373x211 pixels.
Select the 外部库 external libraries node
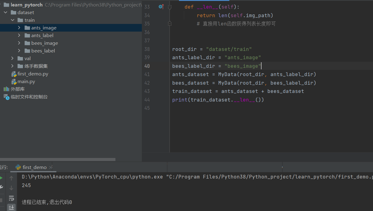click(17, 89)
